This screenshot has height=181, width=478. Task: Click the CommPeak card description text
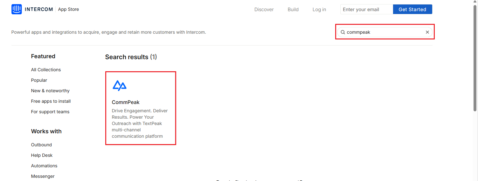[x=140, y=123]
